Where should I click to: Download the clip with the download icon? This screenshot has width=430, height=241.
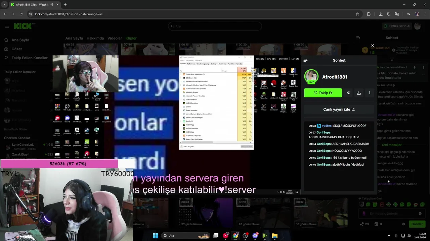(359, 93)
